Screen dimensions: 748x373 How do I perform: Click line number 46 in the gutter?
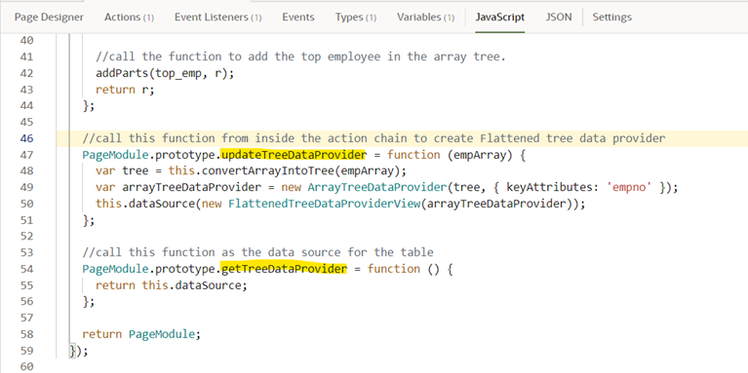click(26, 138)
